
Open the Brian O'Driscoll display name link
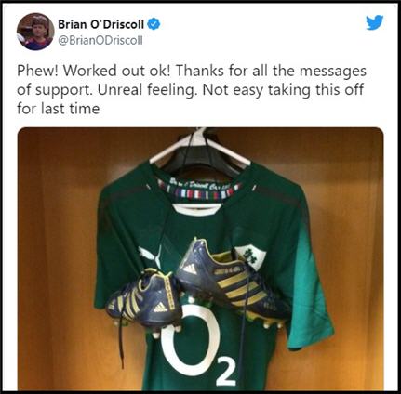pyautogui.click(x=100, y=24)
